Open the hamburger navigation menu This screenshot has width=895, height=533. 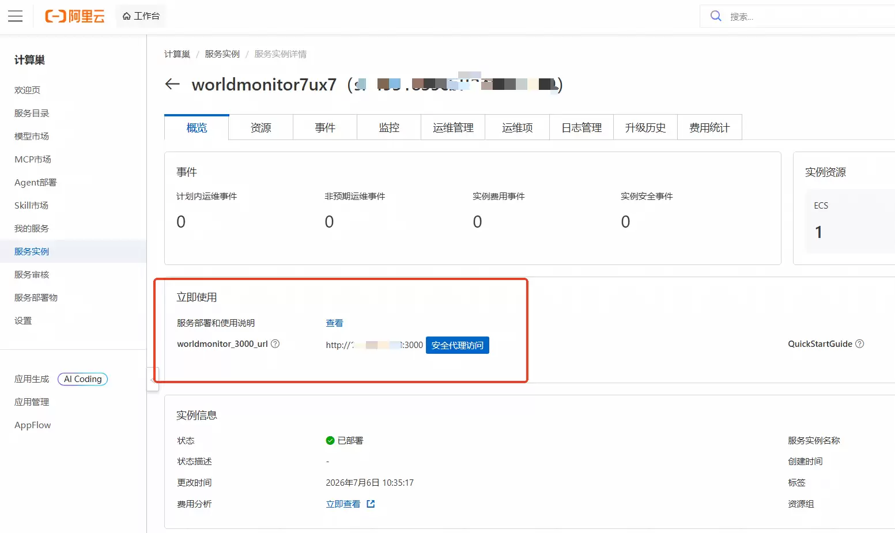click(16, 16)
